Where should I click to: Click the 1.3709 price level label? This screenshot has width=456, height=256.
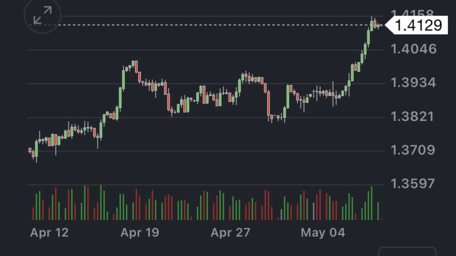414,150
